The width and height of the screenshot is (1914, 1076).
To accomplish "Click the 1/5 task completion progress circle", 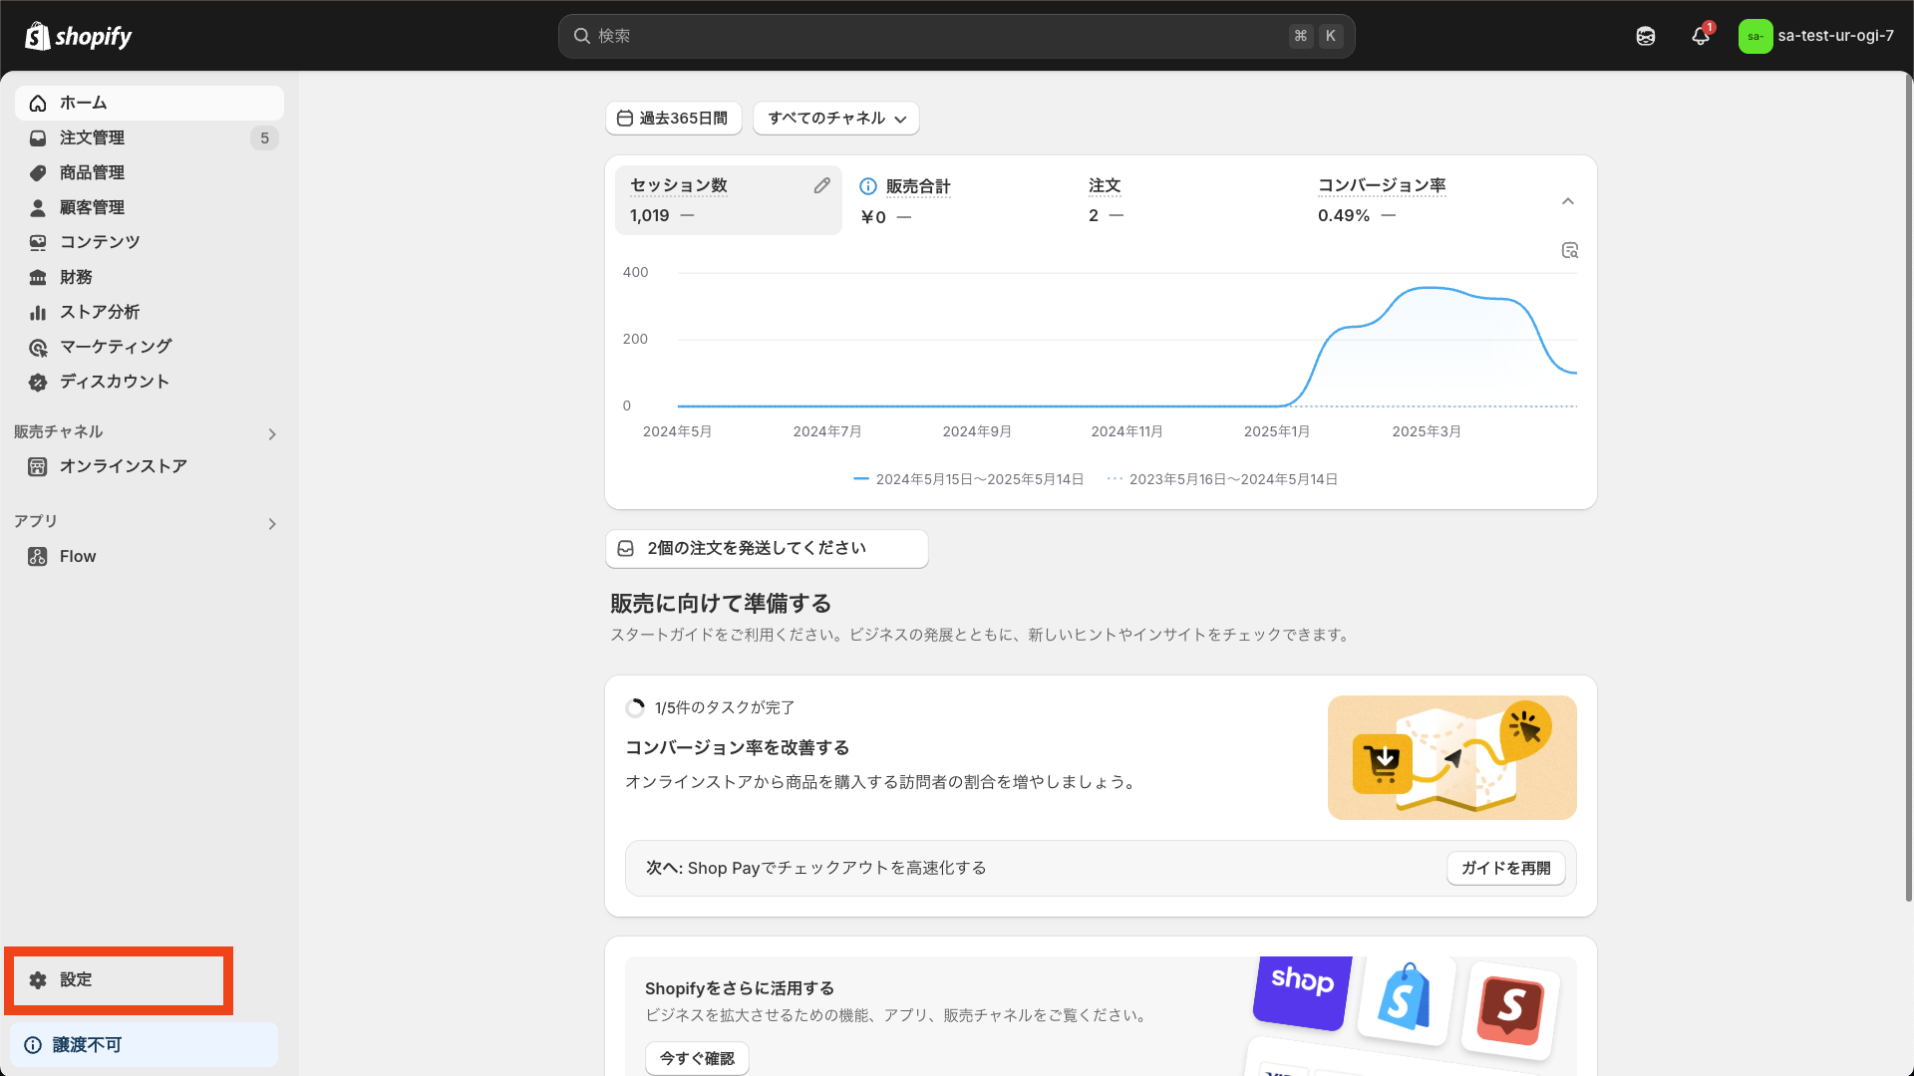I will tap(635, 707).
